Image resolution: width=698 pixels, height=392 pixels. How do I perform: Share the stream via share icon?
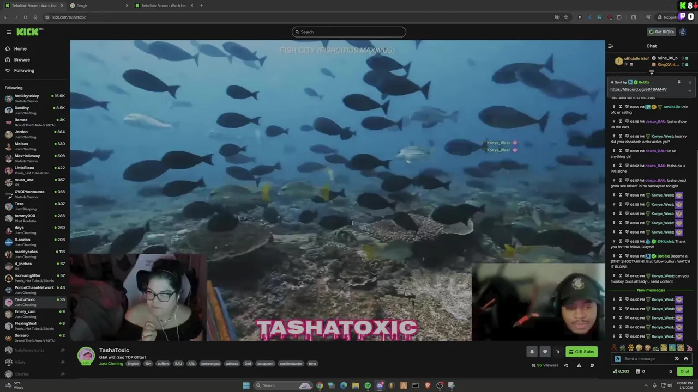coord(565,365)
